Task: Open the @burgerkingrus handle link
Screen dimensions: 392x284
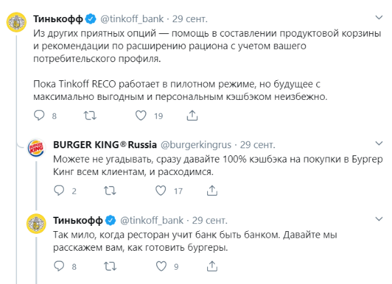Action: (196, 144)
